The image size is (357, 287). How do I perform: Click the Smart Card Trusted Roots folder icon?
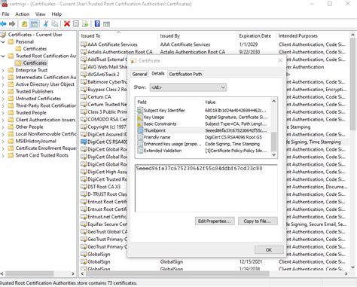point(11,155)
